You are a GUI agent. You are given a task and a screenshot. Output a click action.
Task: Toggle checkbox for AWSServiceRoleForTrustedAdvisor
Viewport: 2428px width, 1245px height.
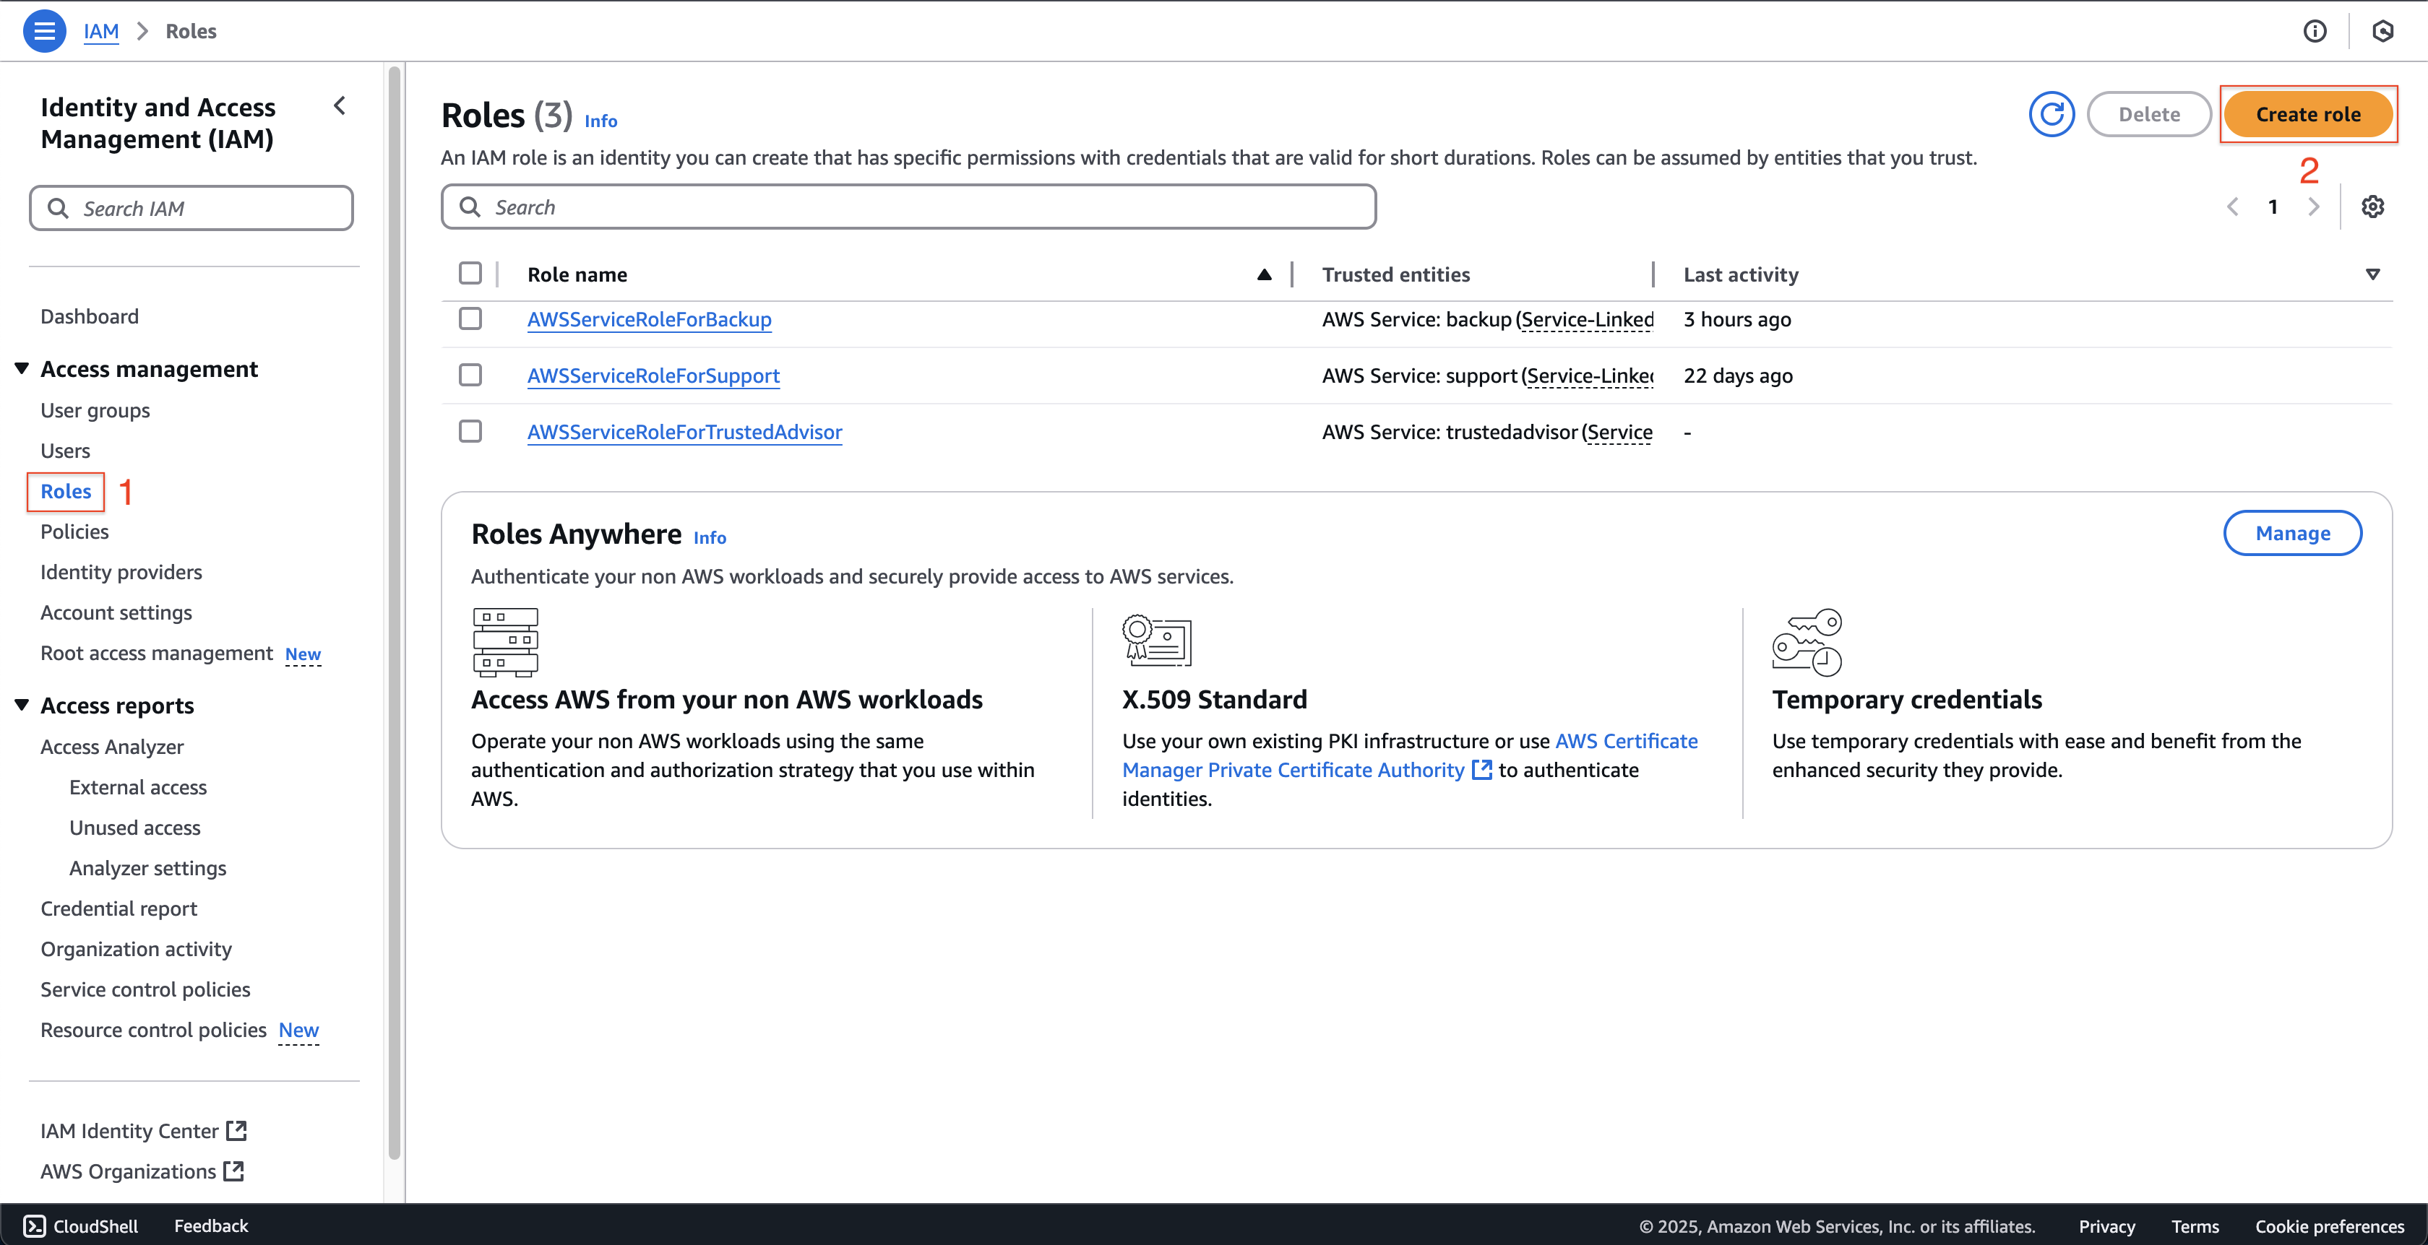pos(472,430)
